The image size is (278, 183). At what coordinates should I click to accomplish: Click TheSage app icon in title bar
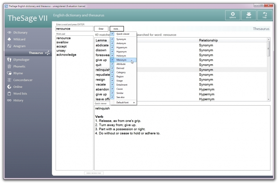[x=6, y=6]
